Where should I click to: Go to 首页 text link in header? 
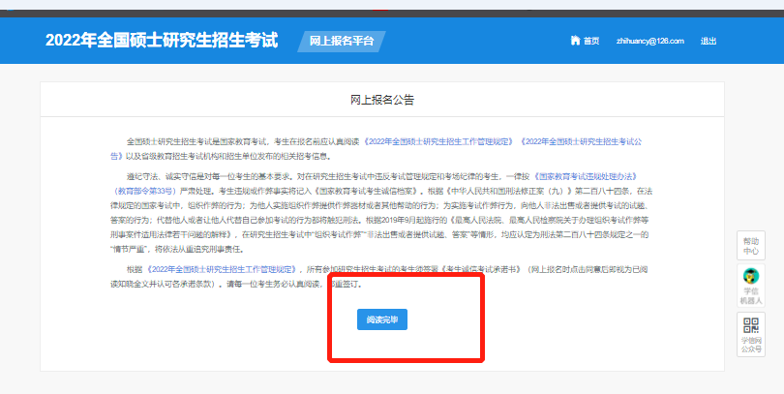[591, 41]
